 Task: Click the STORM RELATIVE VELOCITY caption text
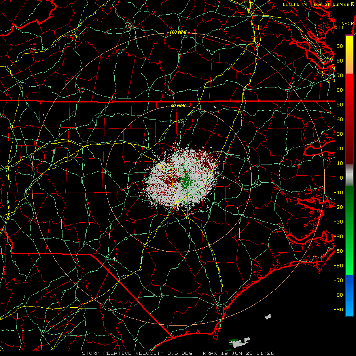pos(123,353)
